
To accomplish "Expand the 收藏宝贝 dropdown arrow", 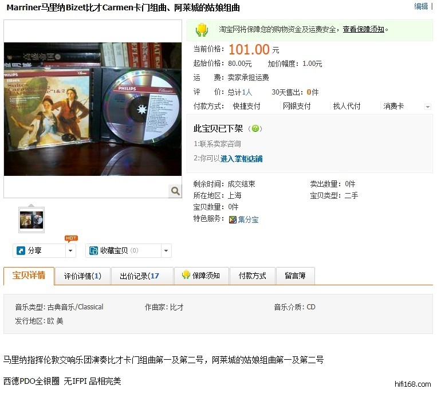I will pyautogui.click(x=166, y=250).
